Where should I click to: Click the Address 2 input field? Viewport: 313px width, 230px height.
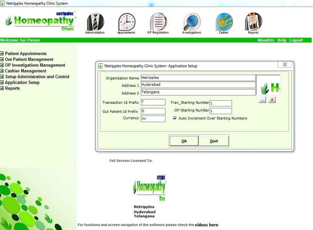pos(198,92)
